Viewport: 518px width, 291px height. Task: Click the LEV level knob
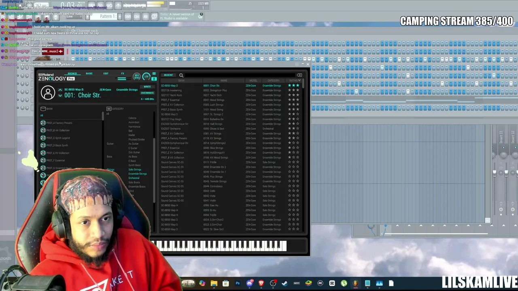[146, 76]
